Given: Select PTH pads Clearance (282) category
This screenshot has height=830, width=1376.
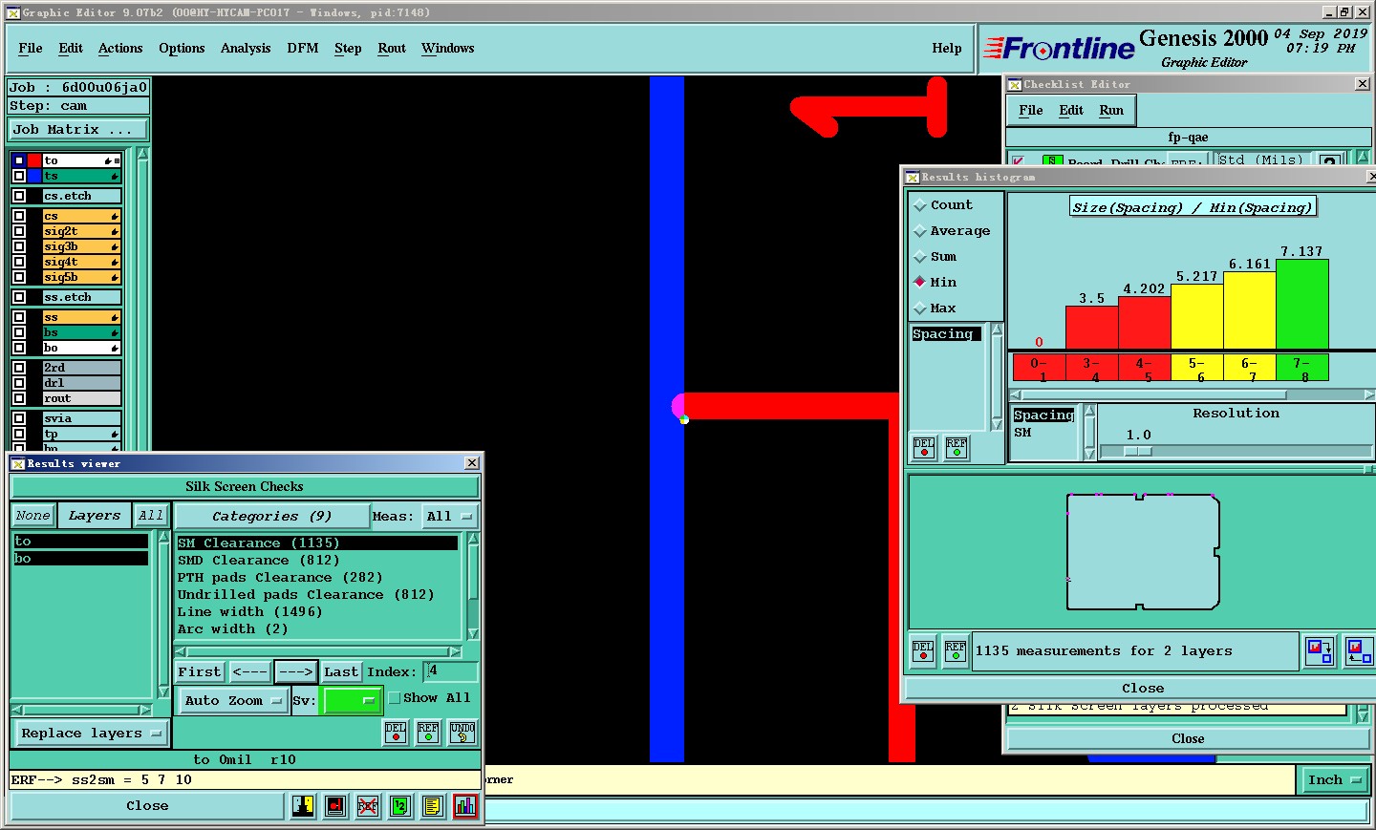Looking at the screenshot, I should [x=279, y=578].
